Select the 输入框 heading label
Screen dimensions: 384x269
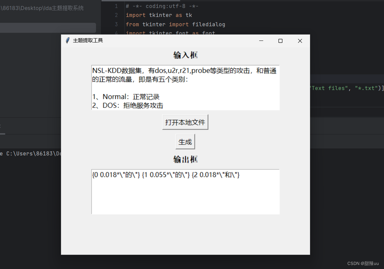[185, 55]
